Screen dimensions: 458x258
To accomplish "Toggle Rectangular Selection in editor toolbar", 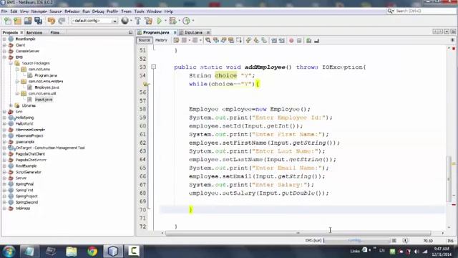I will click(239, 40).
